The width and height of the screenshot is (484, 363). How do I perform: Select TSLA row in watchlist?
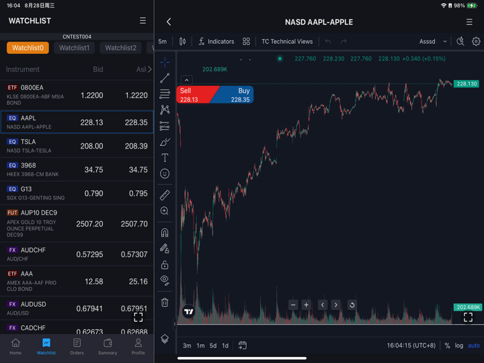click(x=77, y=146)
